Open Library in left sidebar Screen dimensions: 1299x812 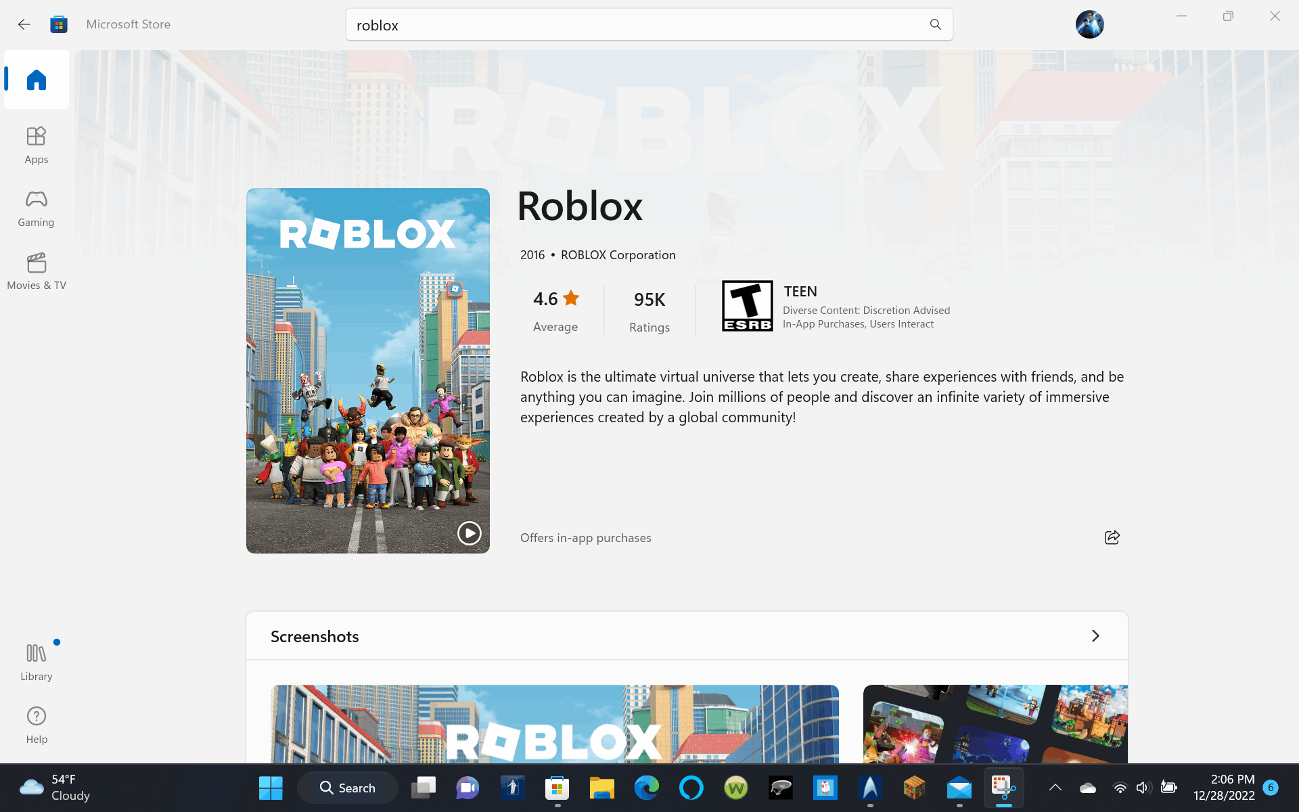click(x=36, y=661)
